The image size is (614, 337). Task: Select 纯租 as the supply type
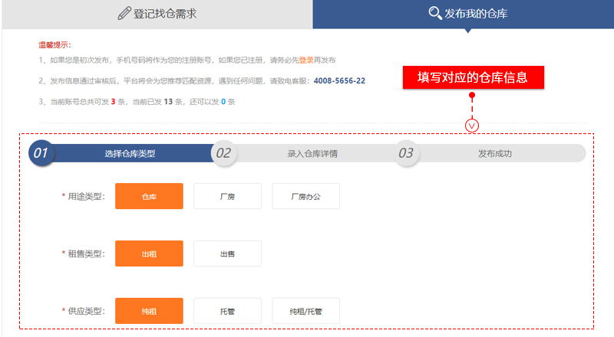(x=149, y=311)
